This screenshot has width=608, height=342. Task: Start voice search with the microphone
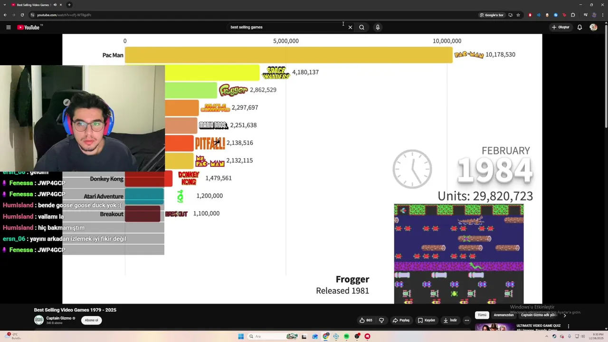pyautogui.click(x=378, y=27)
